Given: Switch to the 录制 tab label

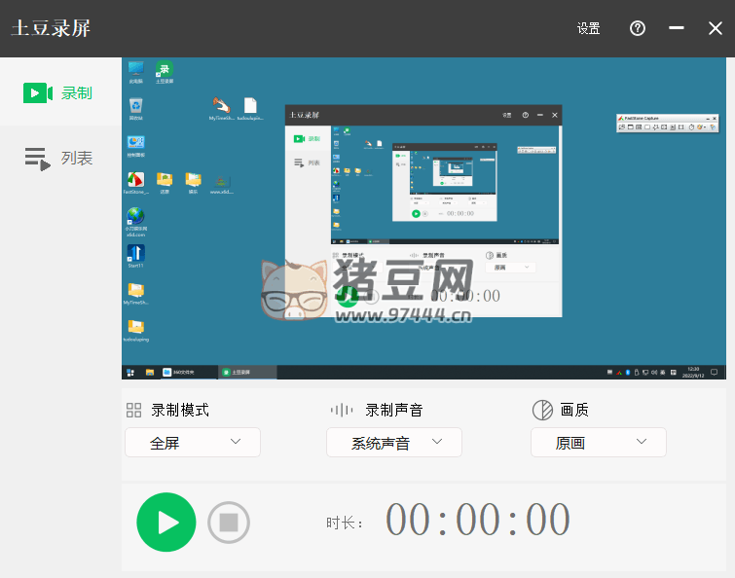Looking at the screenshot, I should pyautogui.click(x=77, y=93).
